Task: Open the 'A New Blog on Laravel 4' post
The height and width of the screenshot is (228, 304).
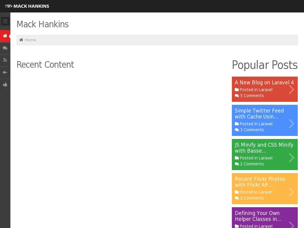Action: pyautogui.click(x=264, y=83)
